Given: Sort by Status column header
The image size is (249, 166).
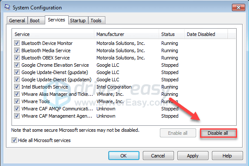Looking at the screenshot, I should (x=172, y=34).
